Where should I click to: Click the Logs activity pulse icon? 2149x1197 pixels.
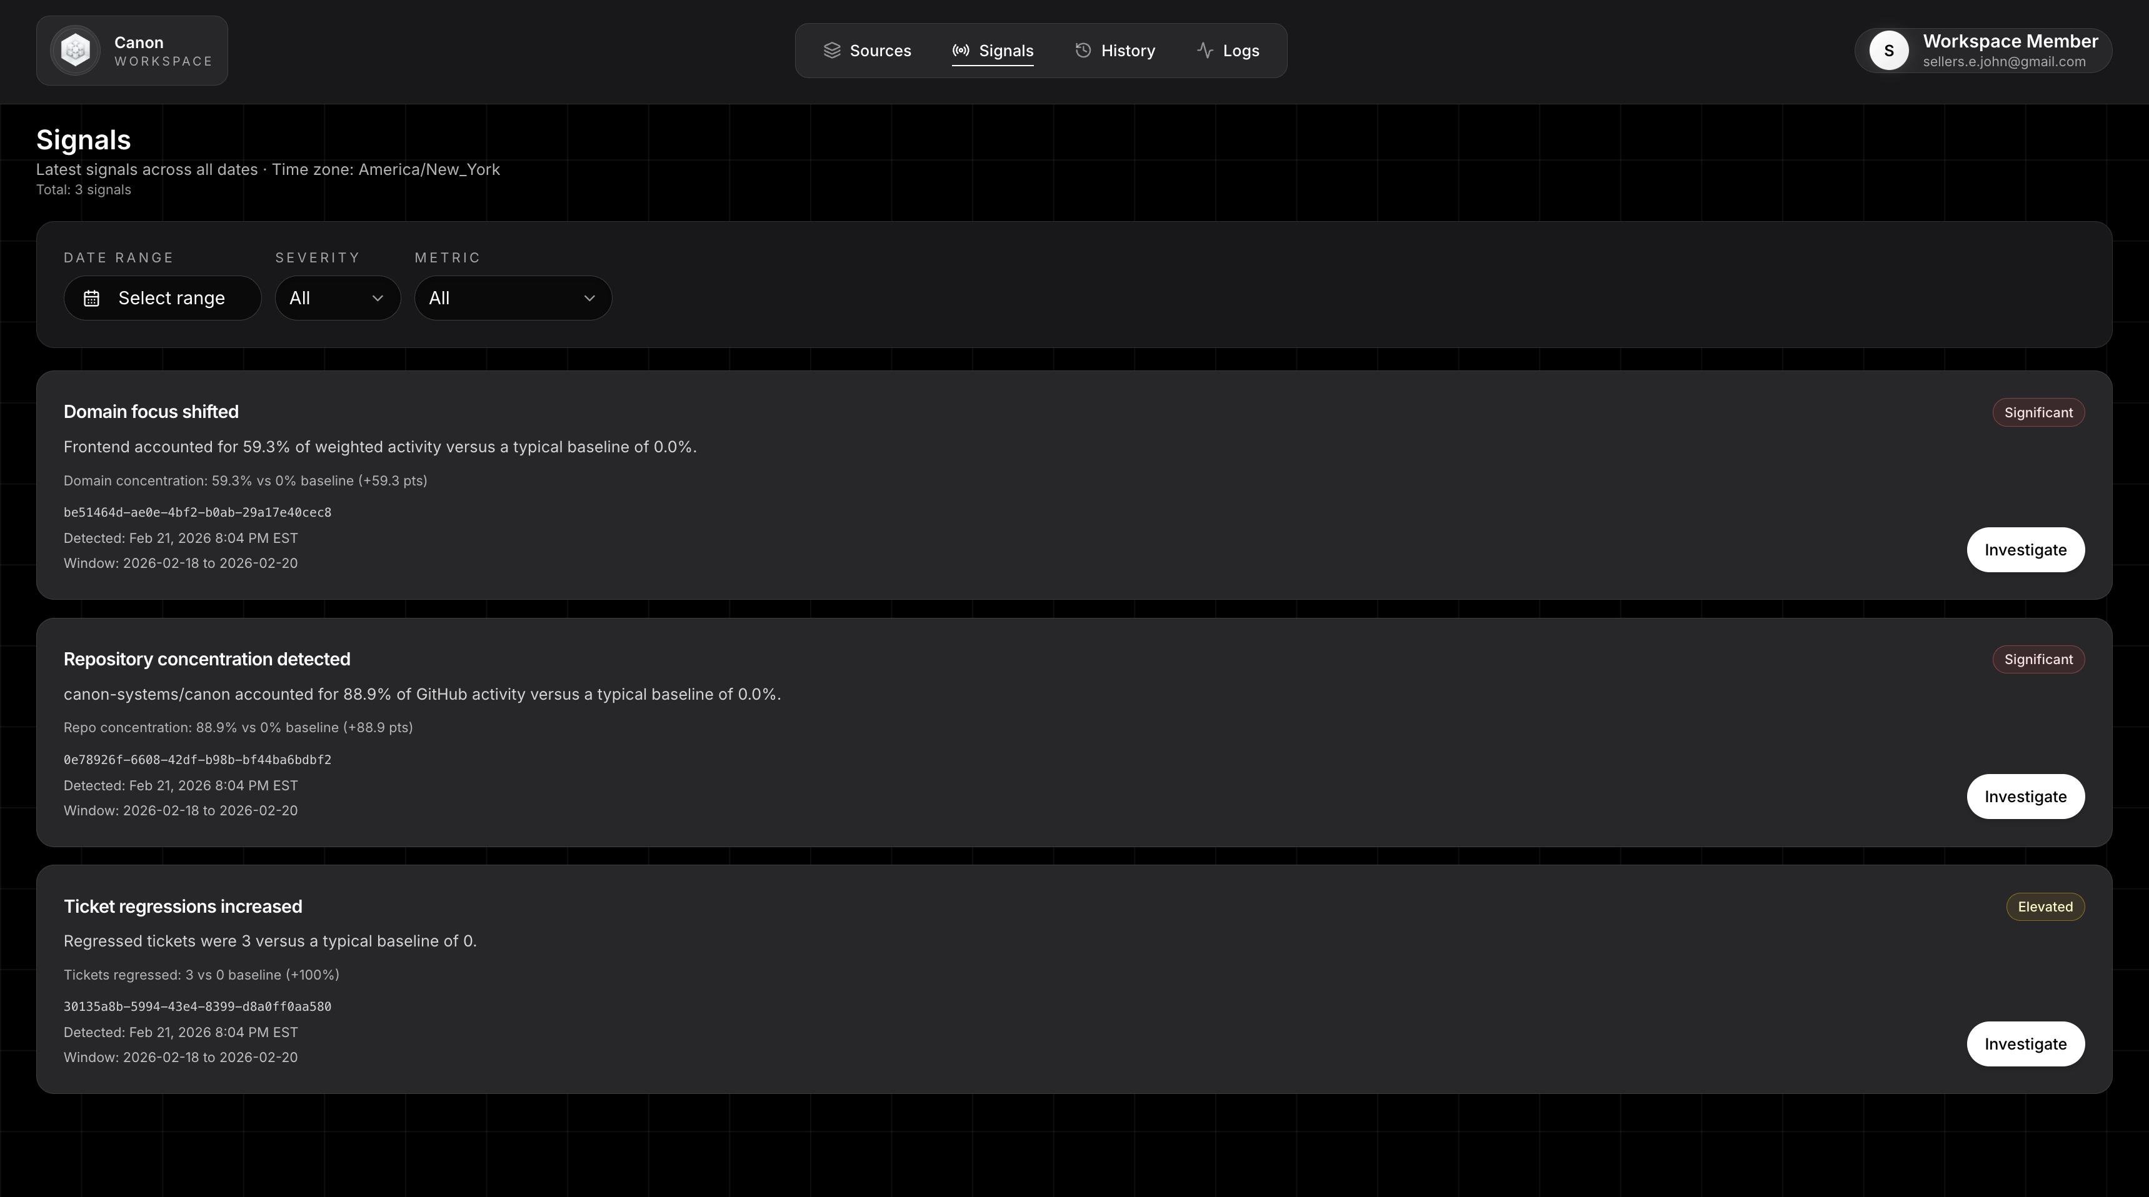[x=1205, y=51]
